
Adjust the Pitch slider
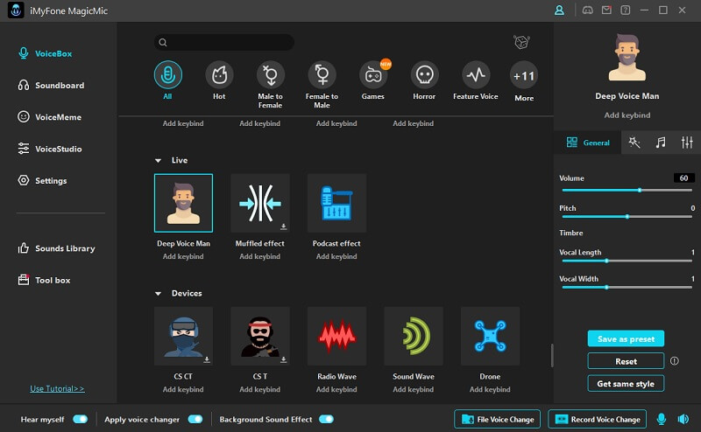(627, 217)
